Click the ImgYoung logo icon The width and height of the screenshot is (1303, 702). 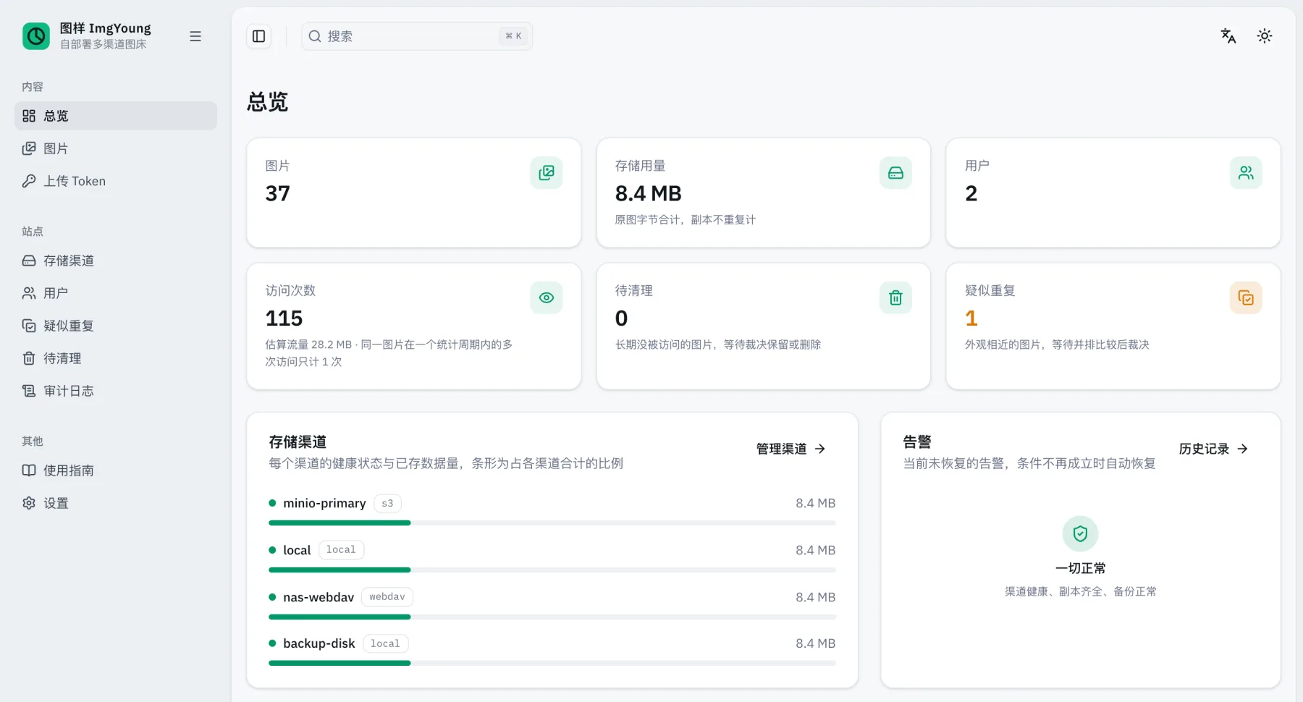pyautogui.click(x=36, y=36)
